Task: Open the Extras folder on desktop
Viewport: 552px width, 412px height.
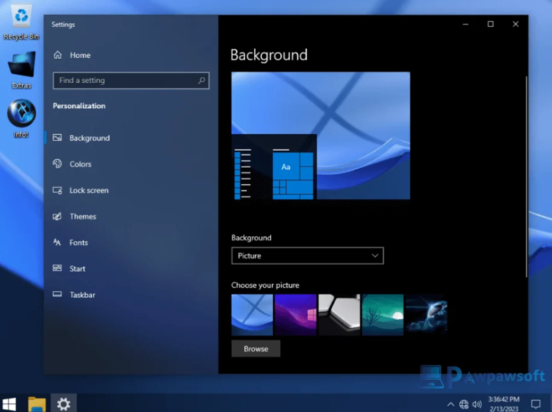Action: point(21,70)
